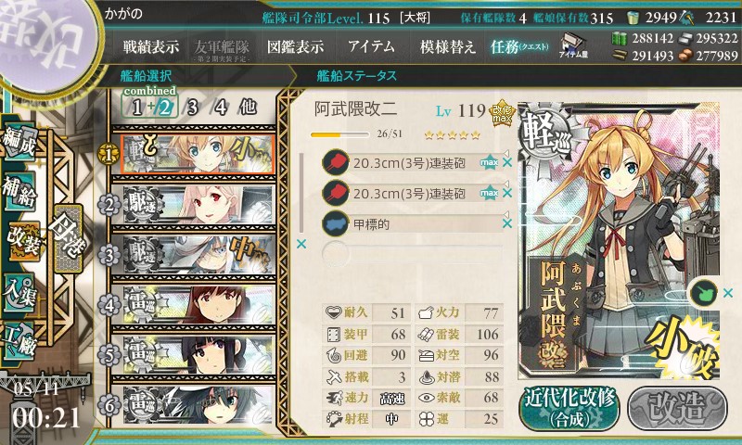Select fleet tab 3

[x=192, y=108]
